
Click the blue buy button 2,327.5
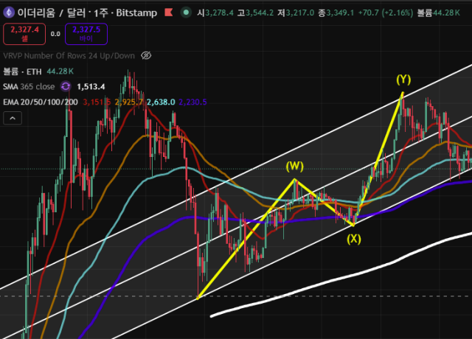86,34
